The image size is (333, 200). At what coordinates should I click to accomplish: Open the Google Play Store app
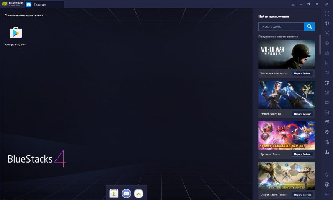pyautogui.click(x=16, y=33)
